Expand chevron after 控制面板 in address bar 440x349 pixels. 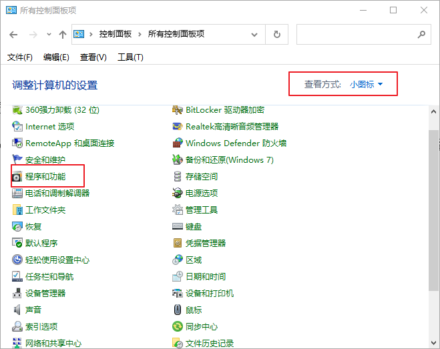140,35
